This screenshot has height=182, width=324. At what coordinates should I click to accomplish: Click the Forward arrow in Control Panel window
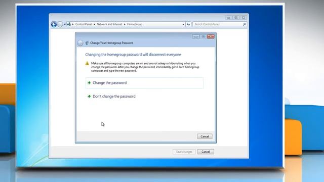(60, 24)
